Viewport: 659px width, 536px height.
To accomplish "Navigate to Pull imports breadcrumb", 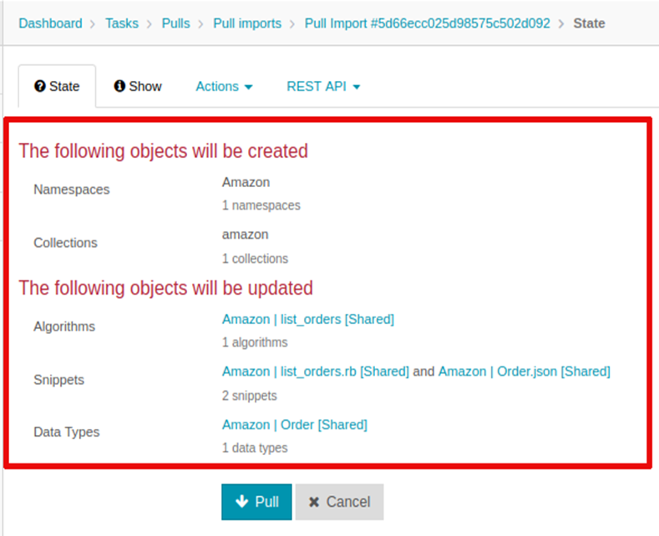I will pos(247,23).
